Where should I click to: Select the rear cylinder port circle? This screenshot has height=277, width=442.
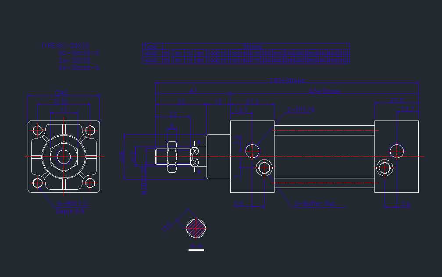click(x=397, y=151)
